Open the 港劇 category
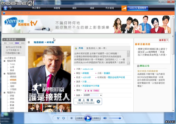The width and height of the screenshot is (176, 124). [12, 86]
